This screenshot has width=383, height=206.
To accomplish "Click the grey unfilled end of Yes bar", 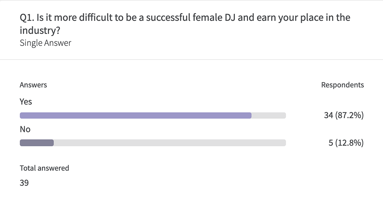I will [269, 115].
